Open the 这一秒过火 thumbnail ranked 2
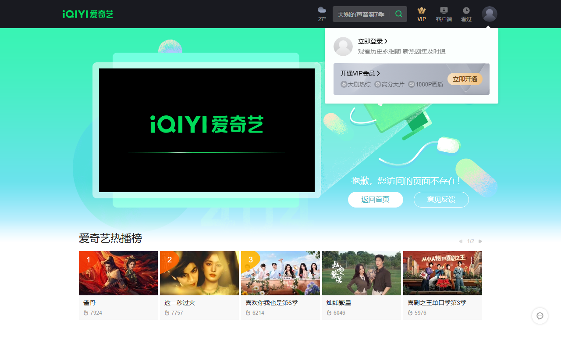This screenshot has height=337, width=561. pos(199,273)
